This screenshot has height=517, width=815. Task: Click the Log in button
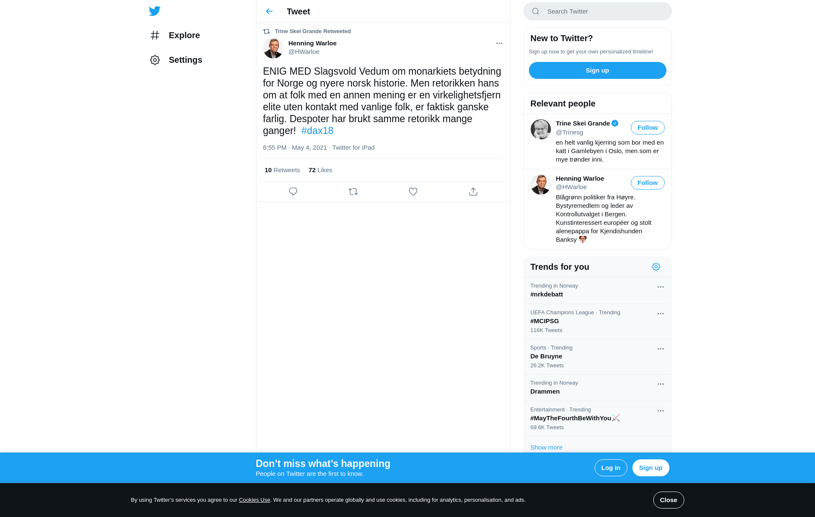pyautogui.click(x=610, y=468)
